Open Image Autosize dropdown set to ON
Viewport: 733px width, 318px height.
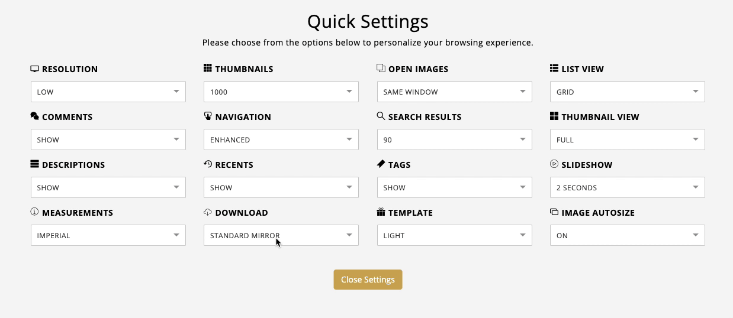point(628,235)
